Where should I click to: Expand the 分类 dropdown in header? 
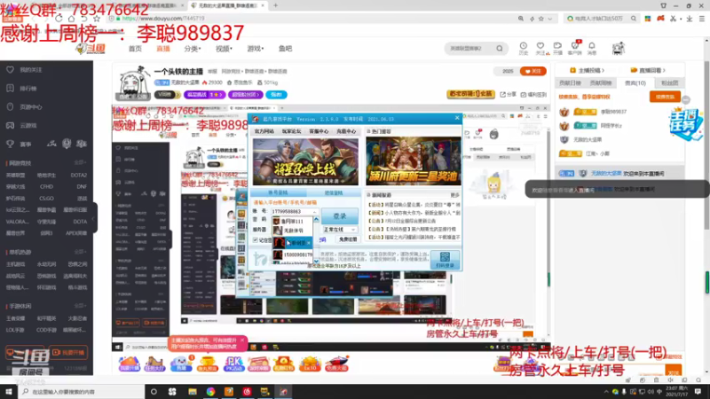click(x=192, y=49)
